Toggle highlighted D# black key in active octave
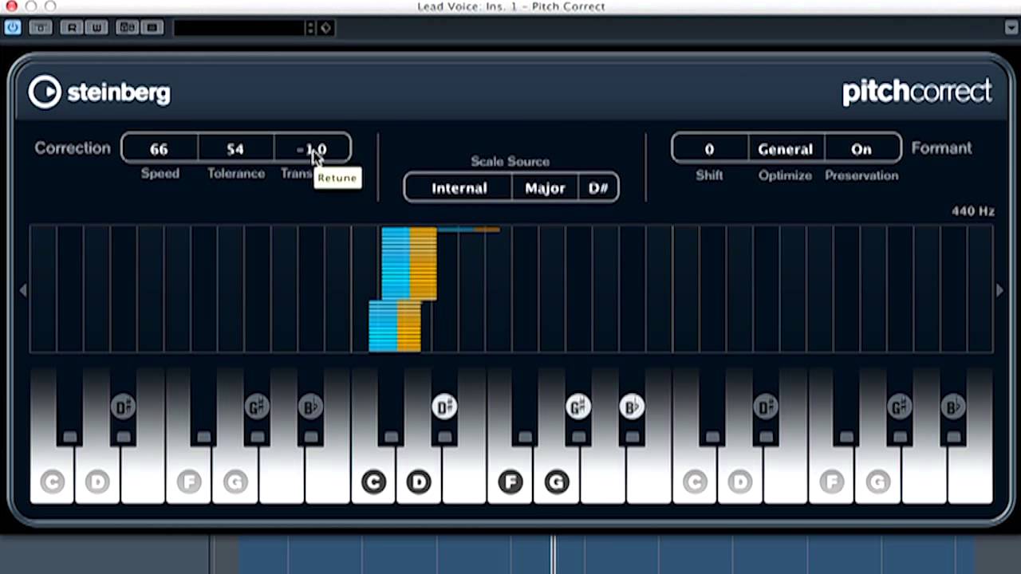The image size is (1021, 574). click(444, 407)
